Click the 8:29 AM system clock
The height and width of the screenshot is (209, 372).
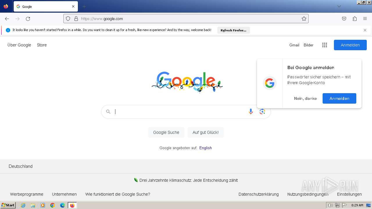coord(357,205)
